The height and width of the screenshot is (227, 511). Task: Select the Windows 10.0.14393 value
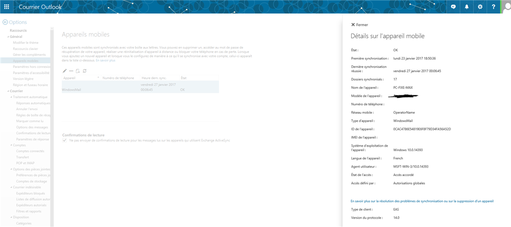408,150
